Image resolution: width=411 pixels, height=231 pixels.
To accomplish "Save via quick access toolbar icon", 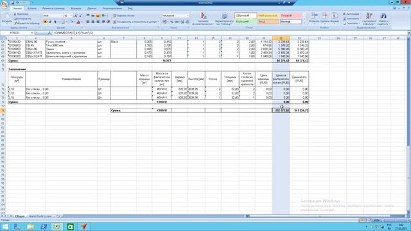I will coord(12,3).
